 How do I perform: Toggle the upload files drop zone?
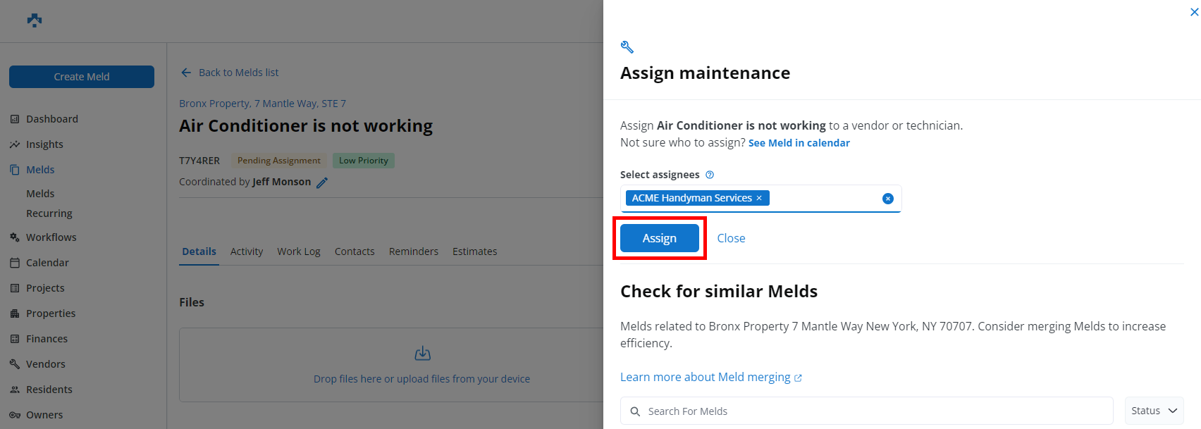[x=421, y=365]
